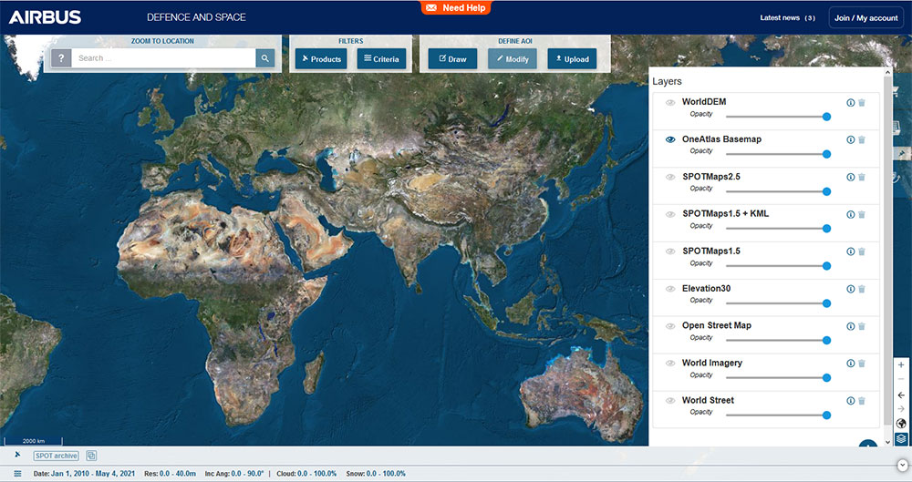Screen dimensions: 912x482
Task: Open the Products filter dropdown
Action: pos(320,59)
